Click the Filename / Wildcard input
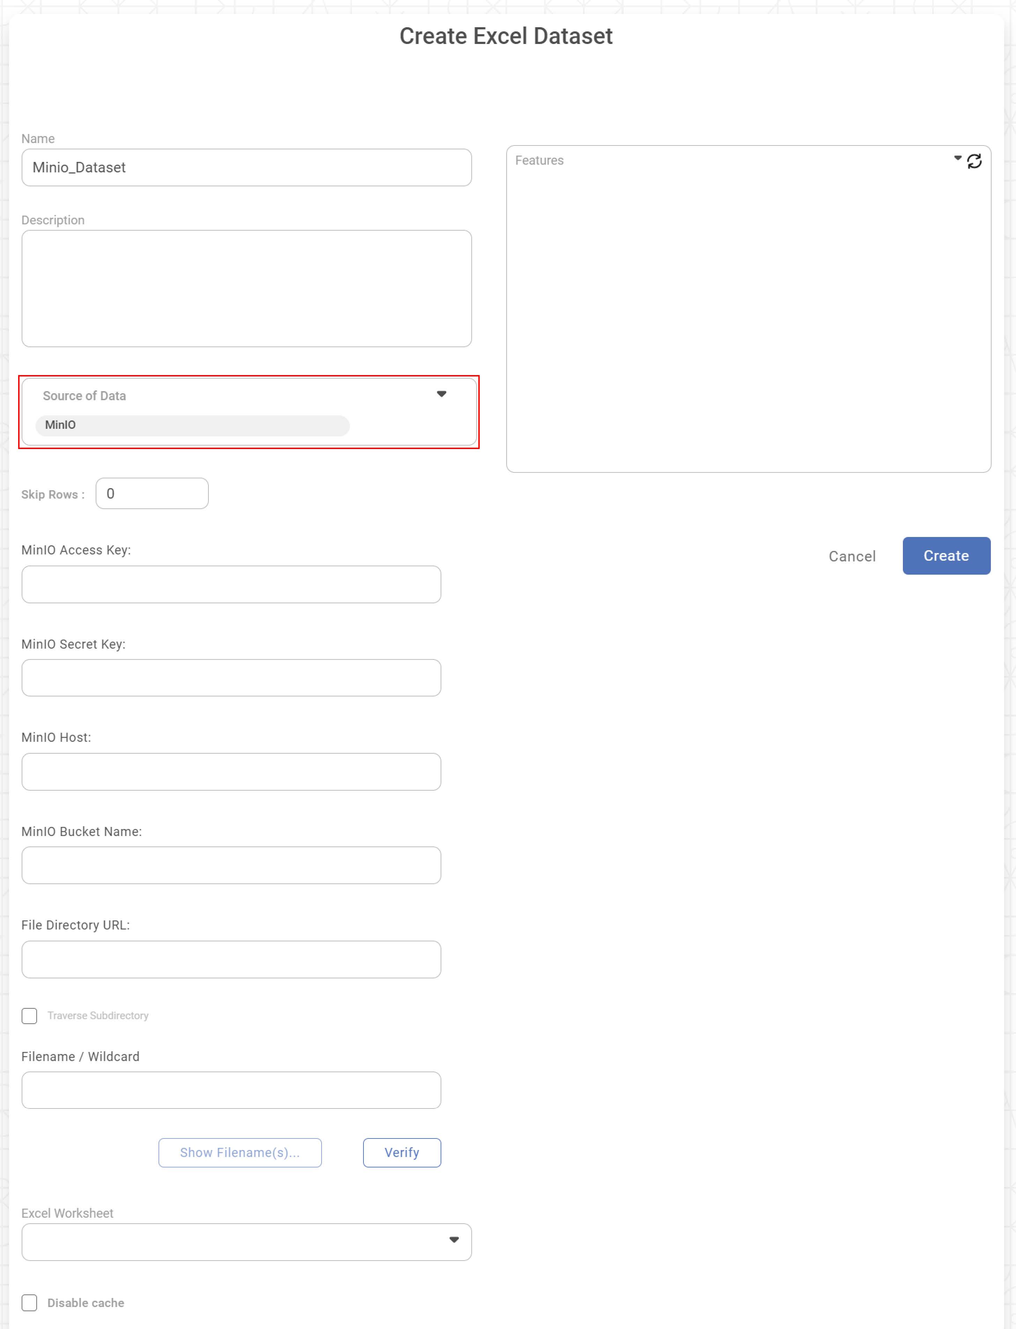 coord(231,1090)
